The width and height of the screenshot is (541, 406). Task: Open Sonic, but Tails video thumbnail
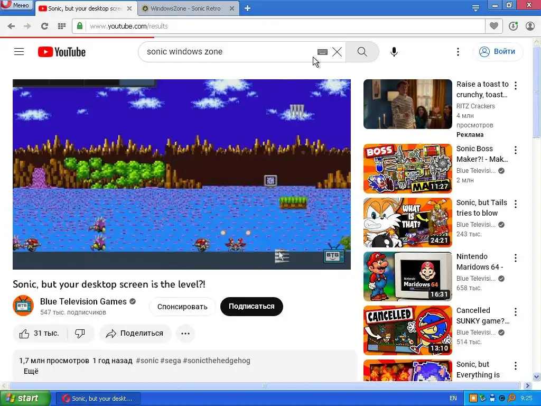click(x=407, y=223)
